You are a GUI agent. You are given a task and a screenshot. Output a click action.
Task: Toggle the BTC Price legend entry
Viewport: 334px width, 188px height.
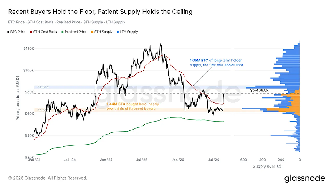click(16, 32)
